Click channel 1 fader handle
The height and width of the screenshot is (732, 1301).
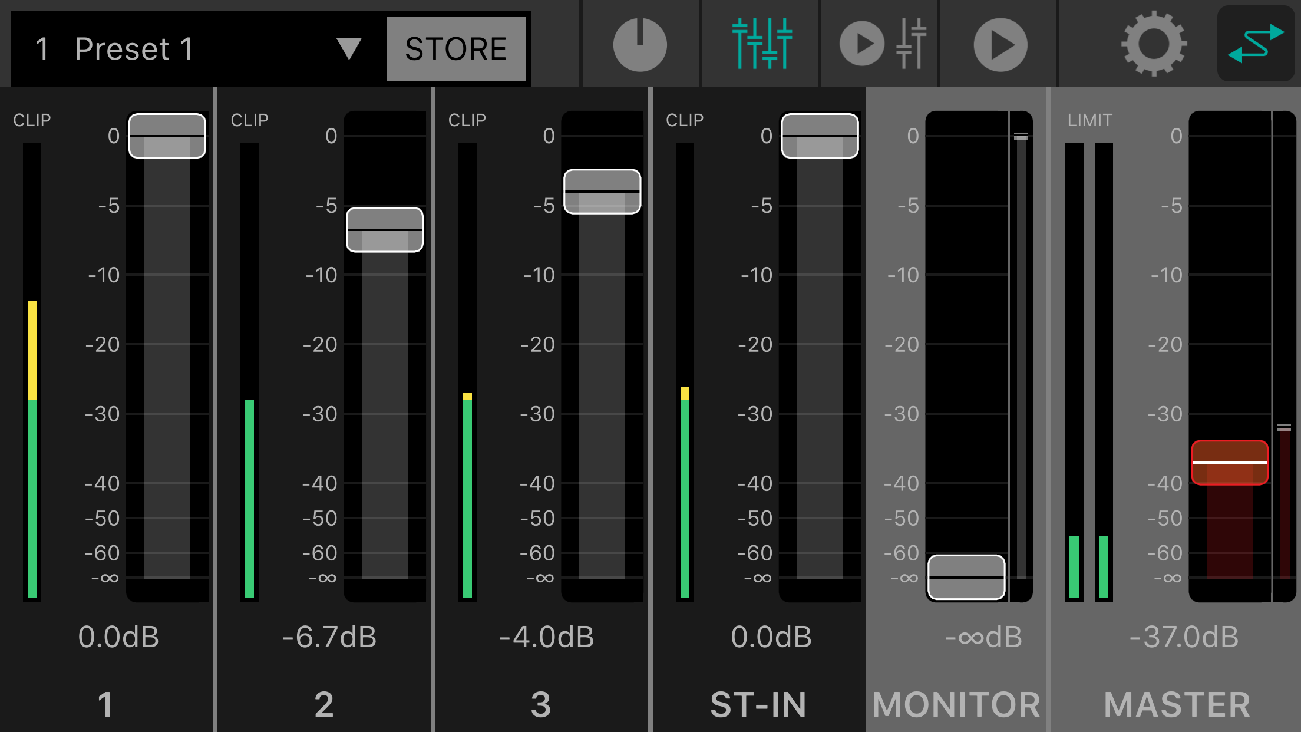coord(167,136)
